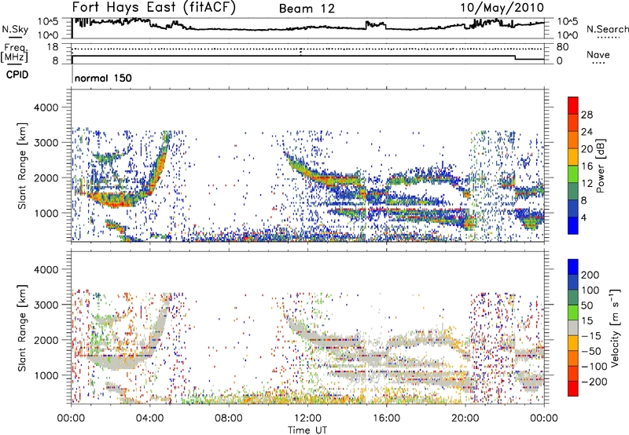Click the 'Fort Hays East (fitACF)' title

[x=154, y=7]
